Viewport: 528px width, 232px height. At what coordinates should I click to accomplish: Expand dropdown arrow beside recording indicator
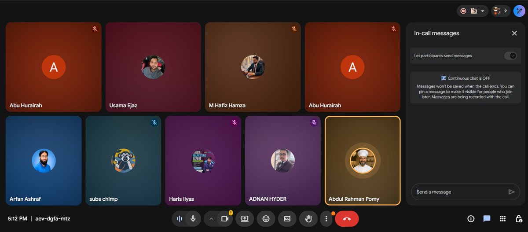[482, 11]
